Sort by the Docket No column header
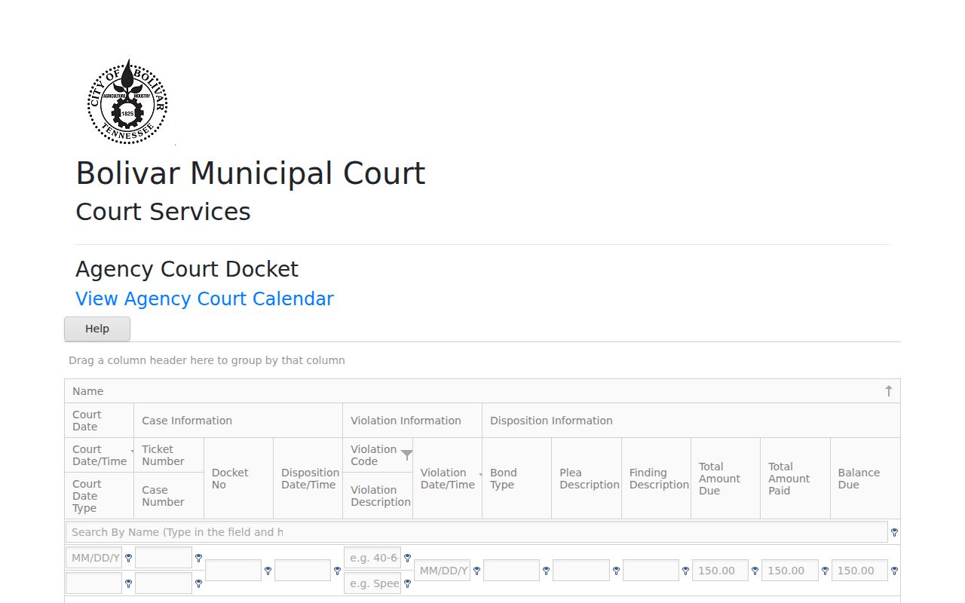965x603 pixels. 238,479
